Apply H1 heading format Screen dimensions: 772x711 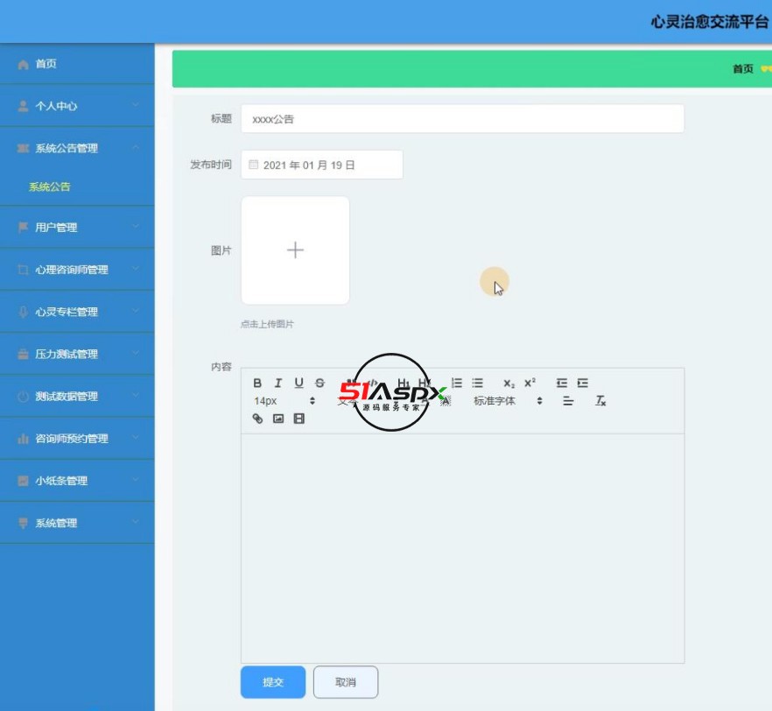[x=403, y=383]
